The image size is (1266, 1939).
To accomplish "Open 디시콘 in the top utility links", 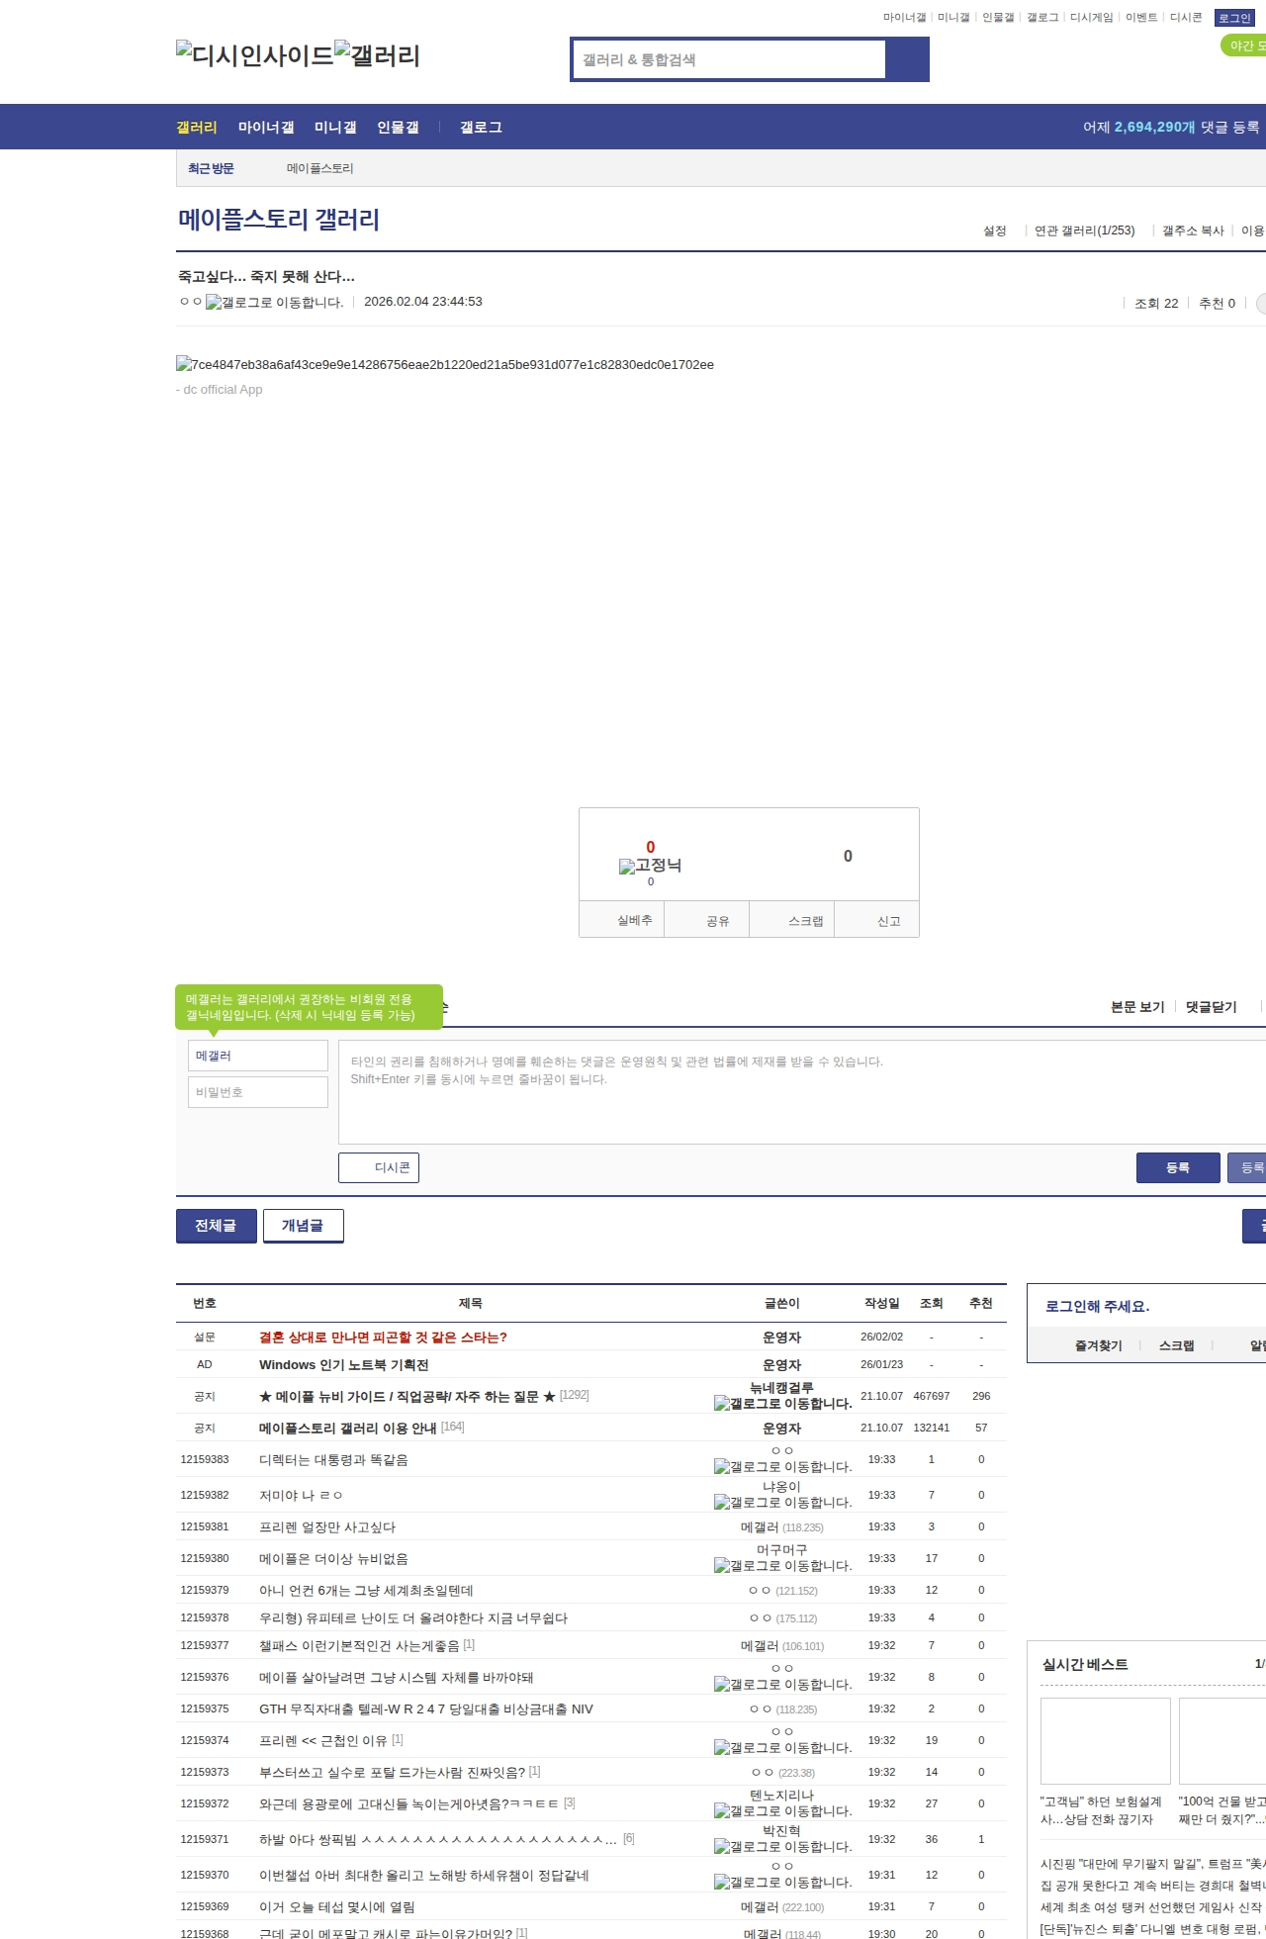I will pos(1186,18).
